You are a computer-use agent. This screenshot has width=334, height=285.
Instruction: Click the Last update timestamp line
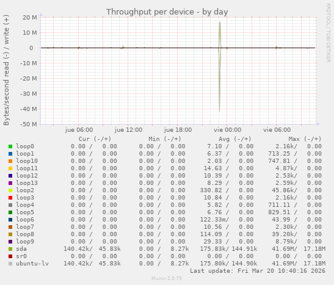pyautogui.click(x=258, y=271)
